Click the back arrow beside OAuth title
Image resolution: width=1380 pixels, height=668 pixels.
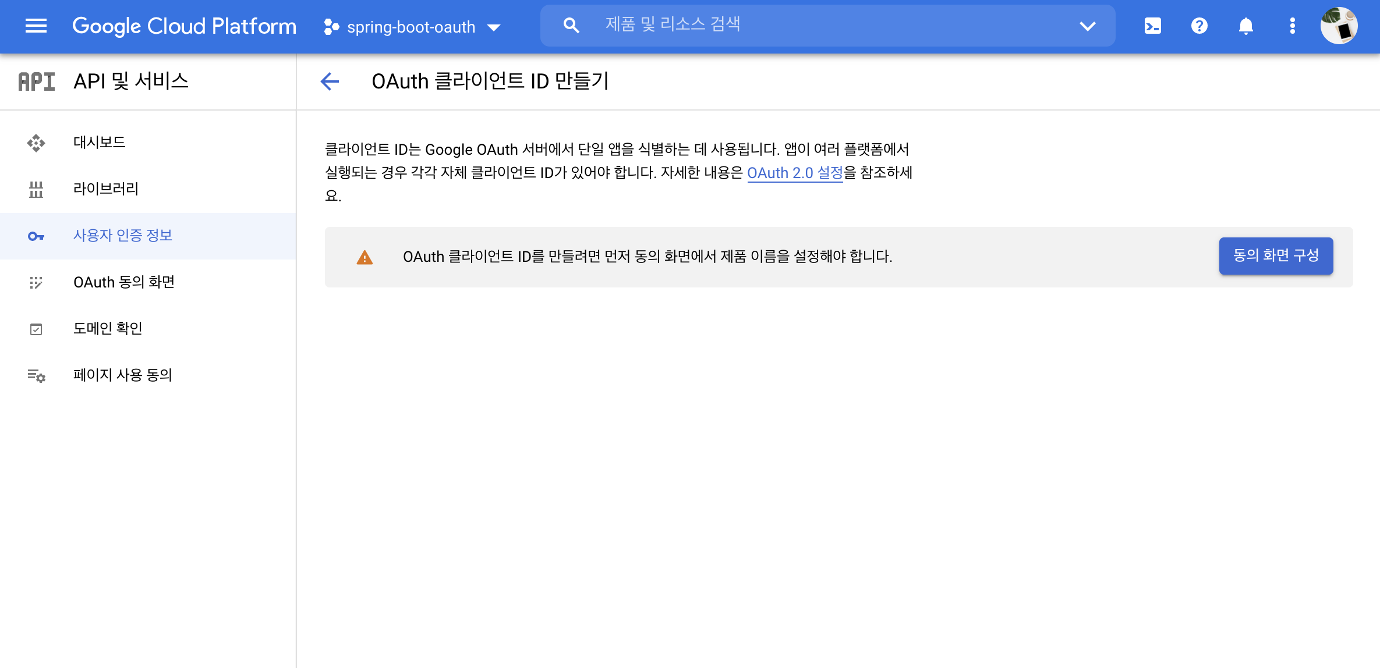330,81
